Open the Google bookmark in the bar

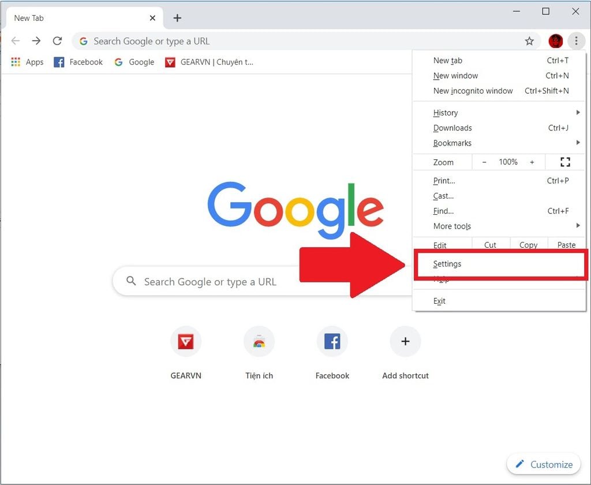point(134,62)
